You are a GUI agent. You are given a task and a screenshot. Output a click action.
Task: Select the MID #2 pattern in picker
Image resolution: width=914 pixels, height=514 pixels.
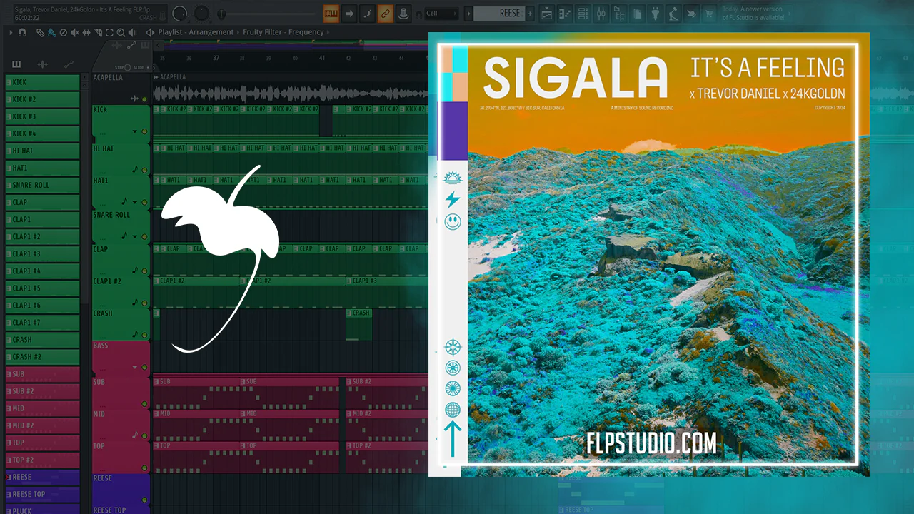pyautogui.click(x=42, y=425)
